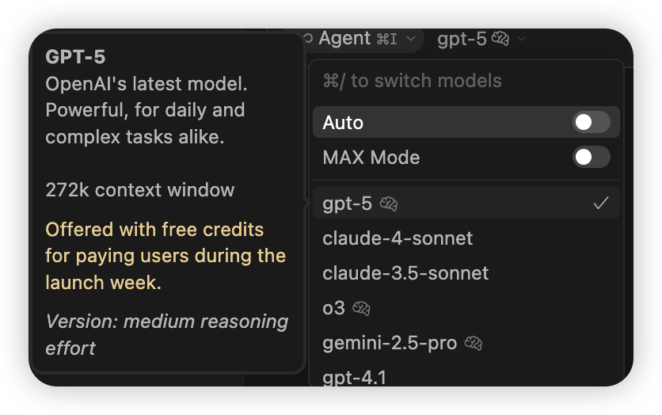
Task: Choose claude-3.5-sonnet model
Action: point(405,273)
